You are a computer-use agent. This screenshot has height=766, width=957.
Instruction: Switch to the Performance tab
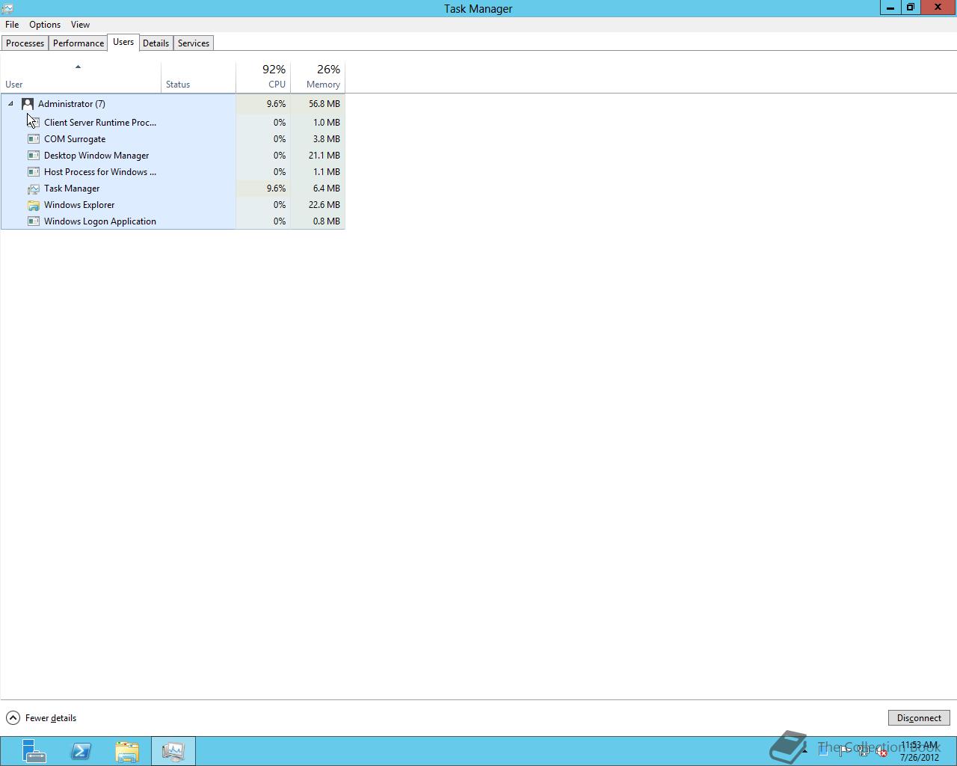79,43
